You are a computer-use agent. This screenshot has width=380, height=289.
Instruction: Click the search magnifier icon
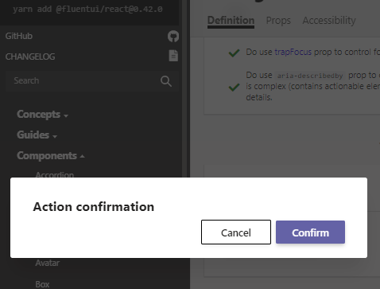click(x=166, y=81)
